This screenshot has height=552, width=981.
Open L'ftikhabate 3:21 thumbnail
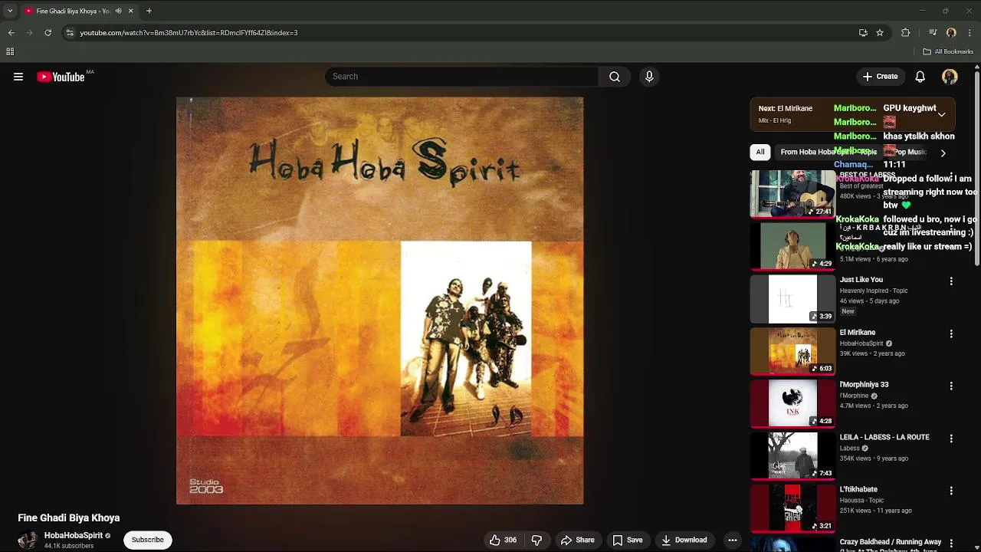[x=792, y=508]
